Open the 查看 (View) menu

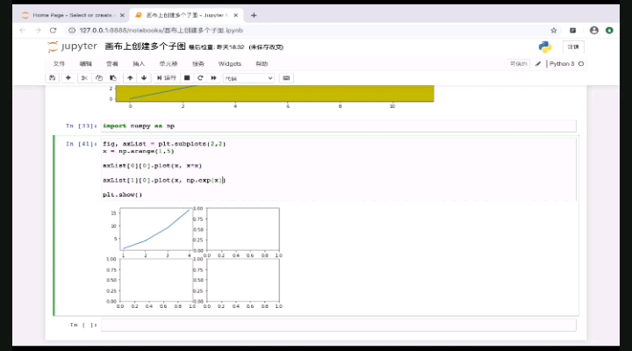pyautogui.click(x=112, y=64)
